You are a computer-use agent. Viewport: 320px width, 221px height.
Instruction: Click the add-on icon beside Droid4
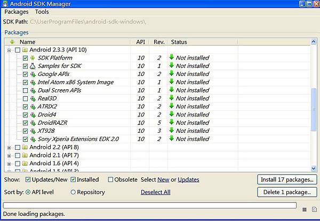[x=33, y=115]
